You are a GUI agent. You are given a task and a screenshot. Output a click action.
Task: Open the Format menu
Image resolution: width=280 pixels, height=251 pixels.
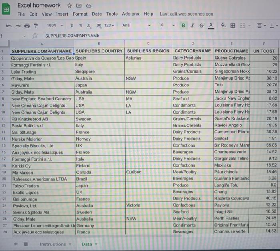pyautogui.click(x=80, y=14)
